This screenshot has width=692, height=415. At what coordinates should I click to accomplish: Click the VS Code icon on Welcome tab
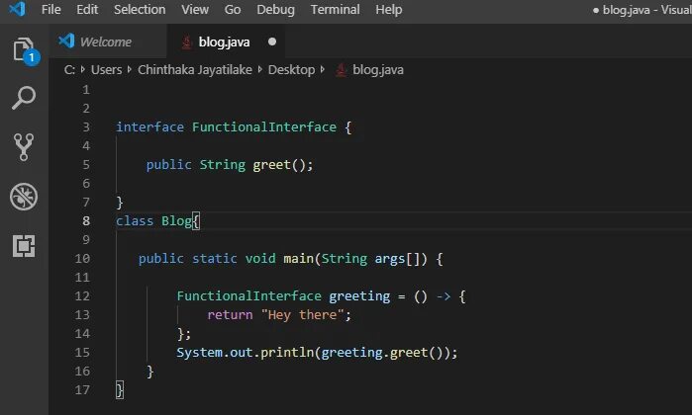66,41
